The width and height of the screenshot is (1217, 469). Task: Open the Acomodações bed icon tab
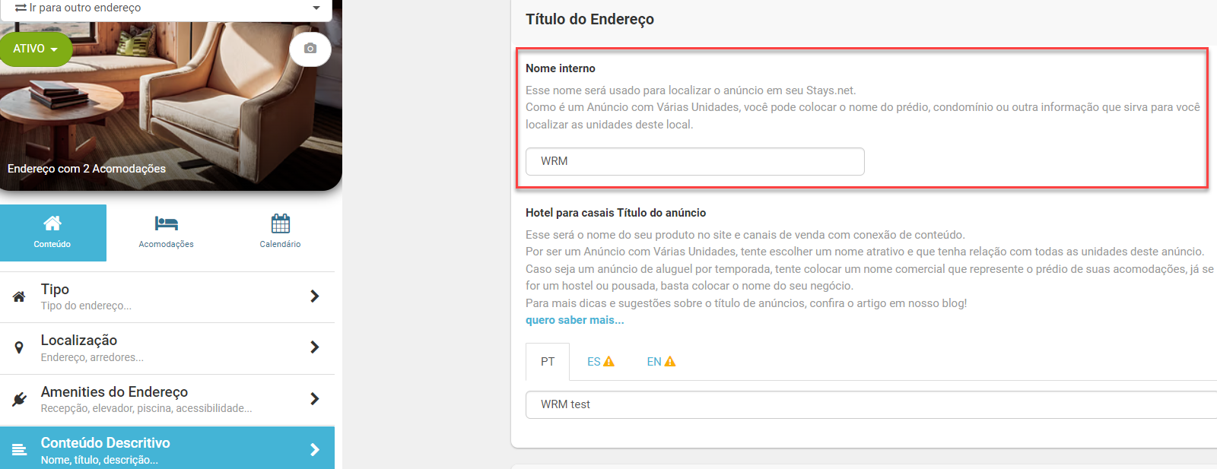coord(166,232)
